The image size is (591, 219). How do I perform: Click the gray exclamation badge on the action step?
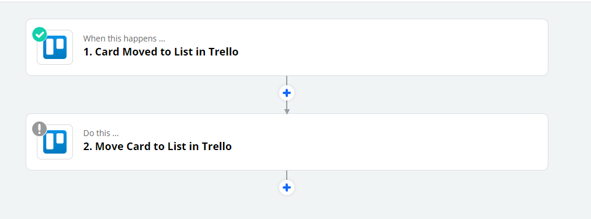tap(39, 129)
